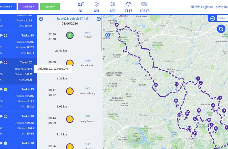
Task: Click the clipboard tasks icon showing 600
Action: [113, 4]
